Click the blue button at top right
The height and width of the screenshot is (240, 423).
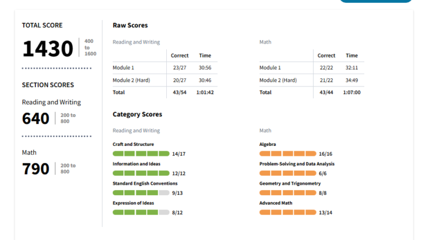tap(376, 2)
